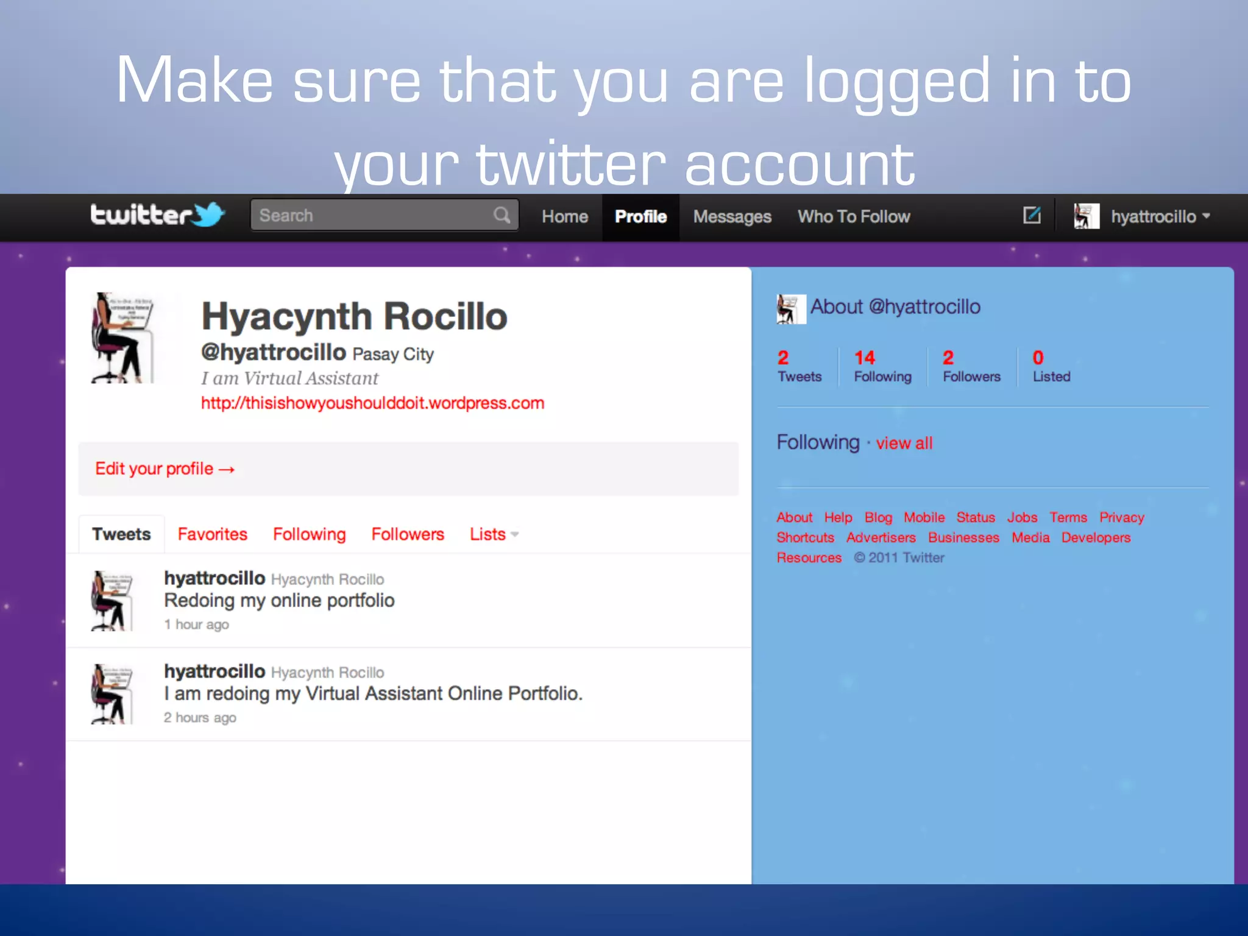Click the 'I am Virtual Assistant' bio text
Viewport: 1248px width, 936px height.
(289, 378)
